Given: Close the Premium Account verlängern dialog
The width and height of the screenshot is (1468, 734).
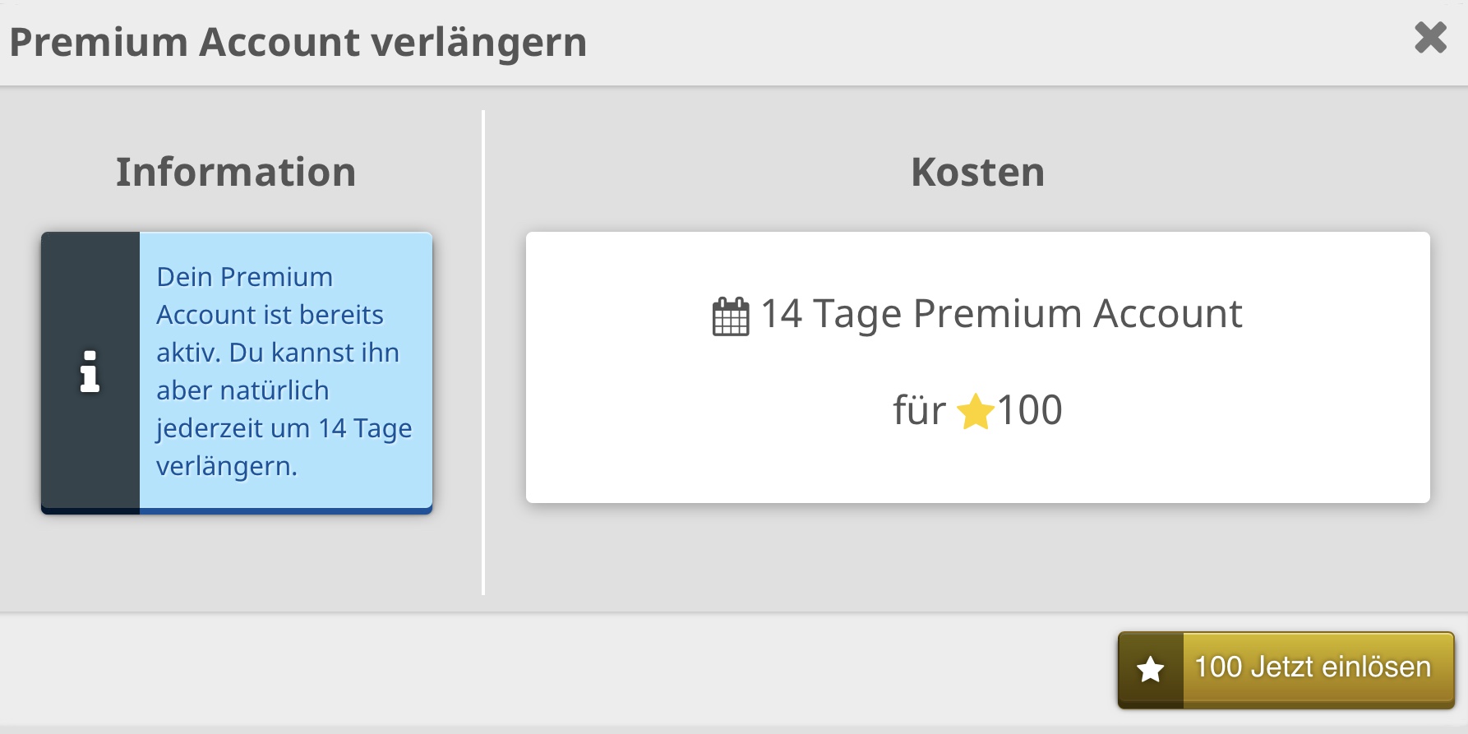Looking at the screenshot, I should [x=1430, y=38].
